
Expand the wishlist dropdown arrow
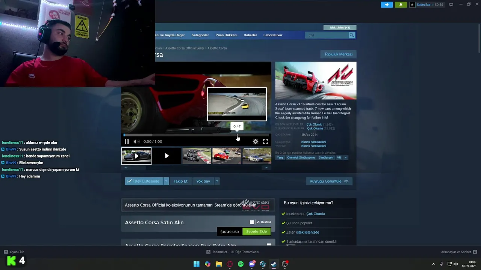tap(166, 181)
